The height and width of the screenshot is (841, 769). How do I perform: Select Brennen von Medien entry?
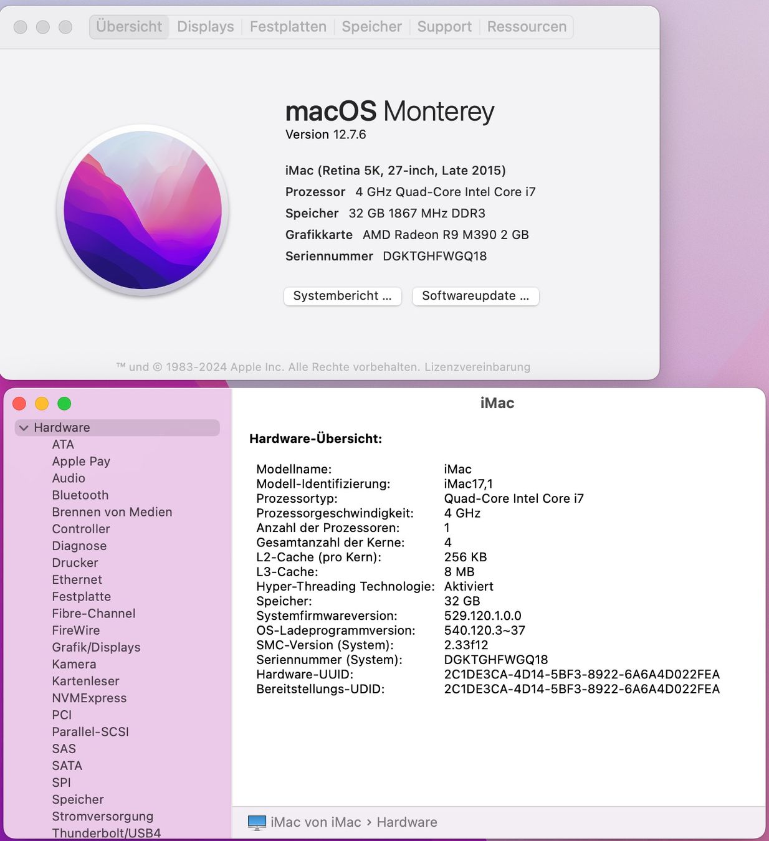[112, 512]
